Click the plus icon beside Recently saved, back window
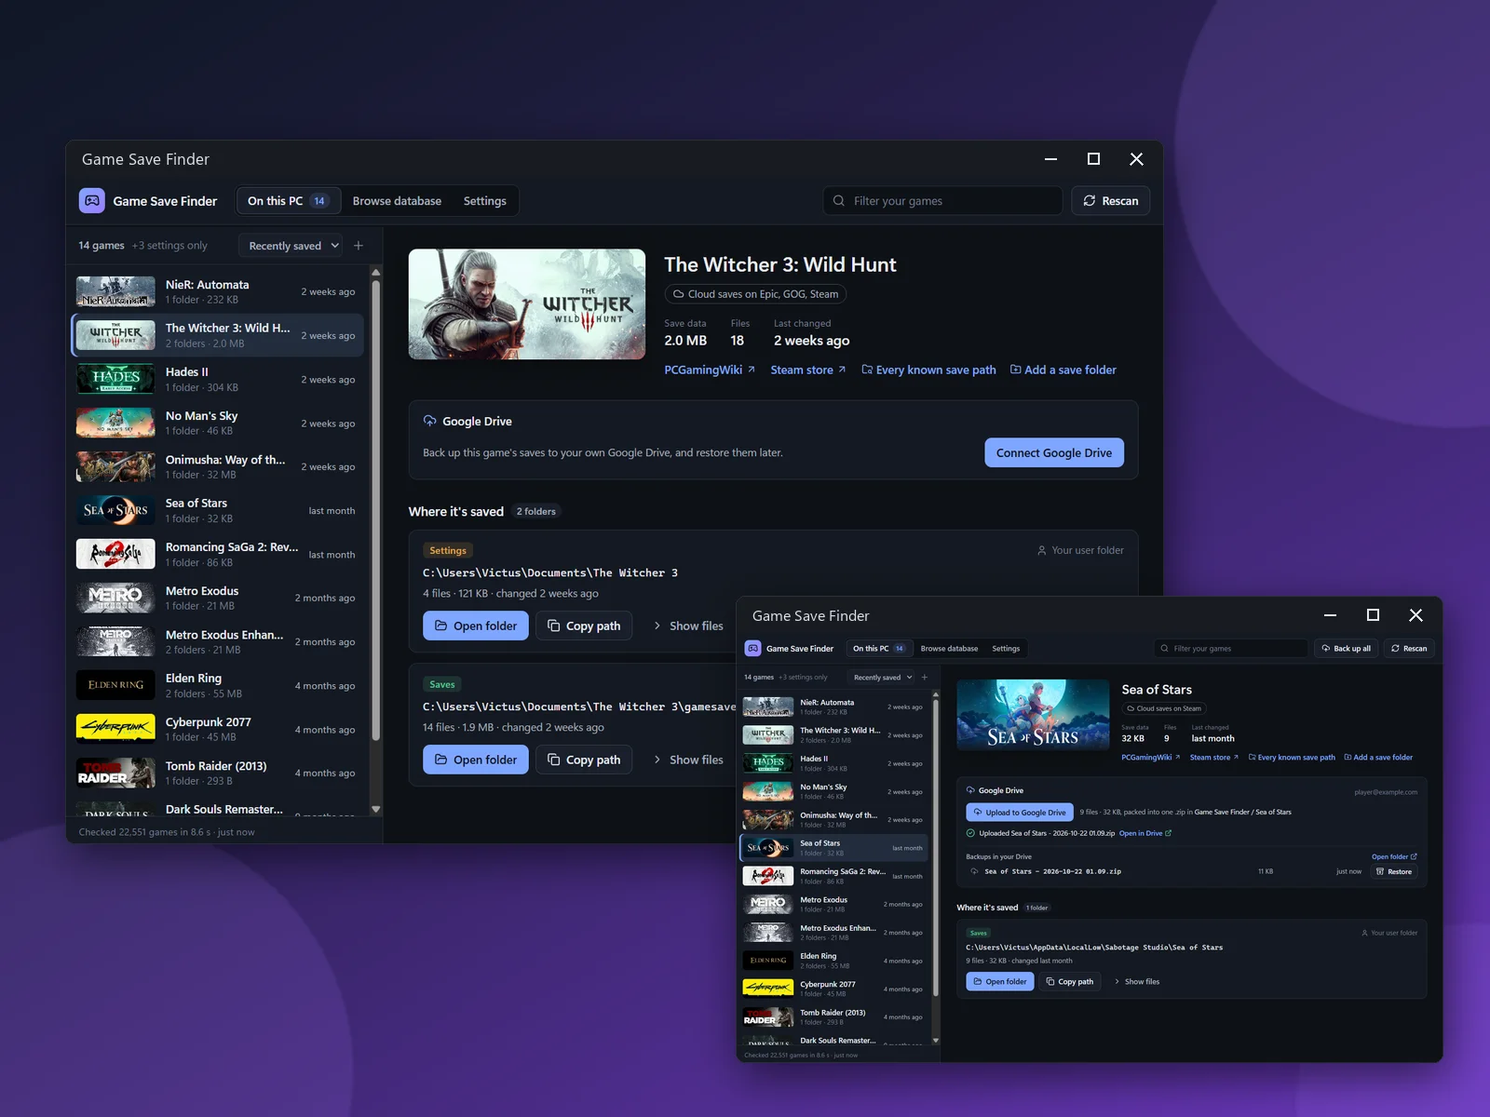The image size is (1490, 1117). 359,246
